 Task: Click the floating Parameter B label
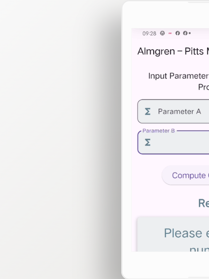click(158, 131)
